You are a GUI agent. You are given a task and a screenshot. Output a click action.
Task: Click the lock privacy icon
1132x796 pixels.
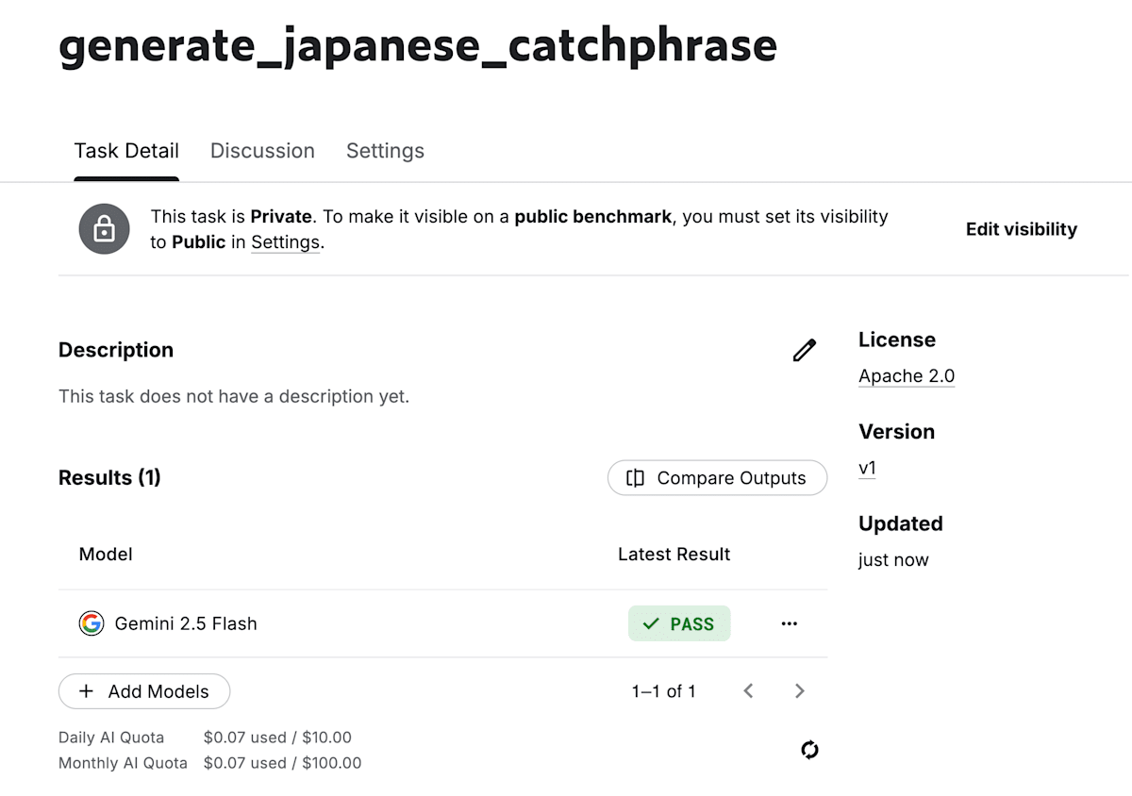pyautogui.click(x=104, y=229)
